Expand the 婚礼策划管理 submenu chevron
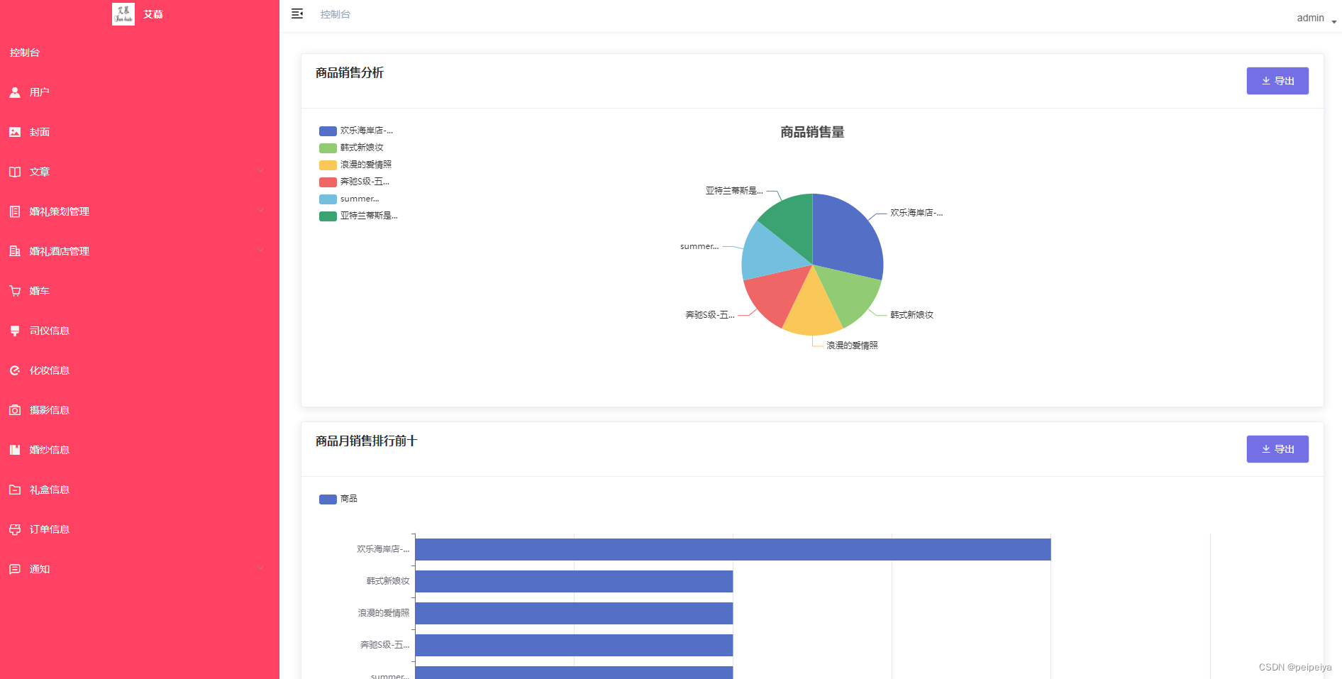Image resolution: width=1342 pixels, height=679 pixels. coord(260,211)
